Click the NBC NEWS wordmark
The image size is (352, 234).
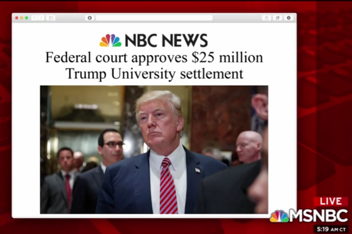click(x=166, y=40)
